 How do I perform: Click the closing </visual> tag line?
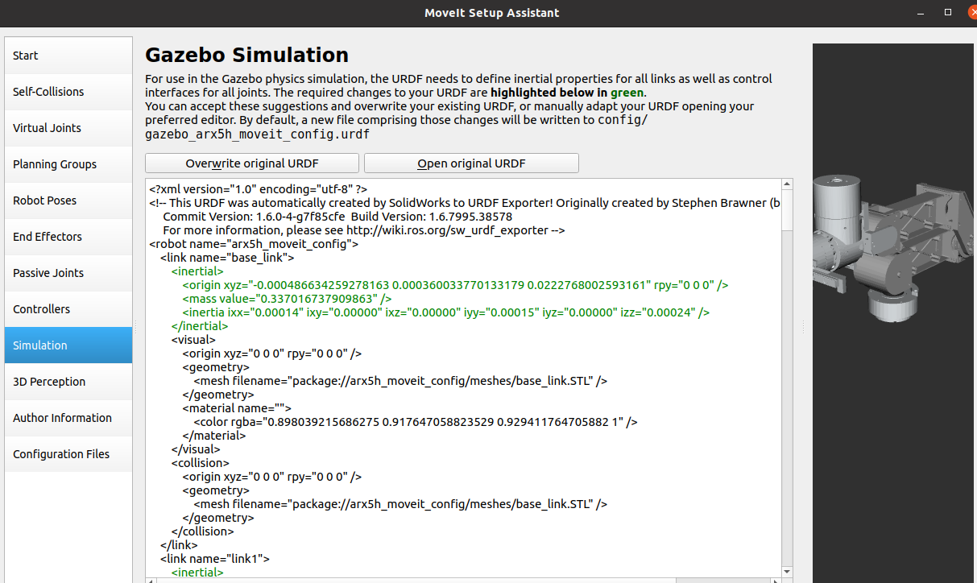coord(197,449)
